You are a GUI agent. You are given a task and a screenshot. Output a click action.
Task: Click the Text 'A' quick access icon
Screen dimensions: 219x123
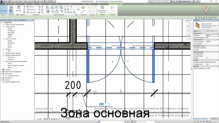(x=35, y=1)
